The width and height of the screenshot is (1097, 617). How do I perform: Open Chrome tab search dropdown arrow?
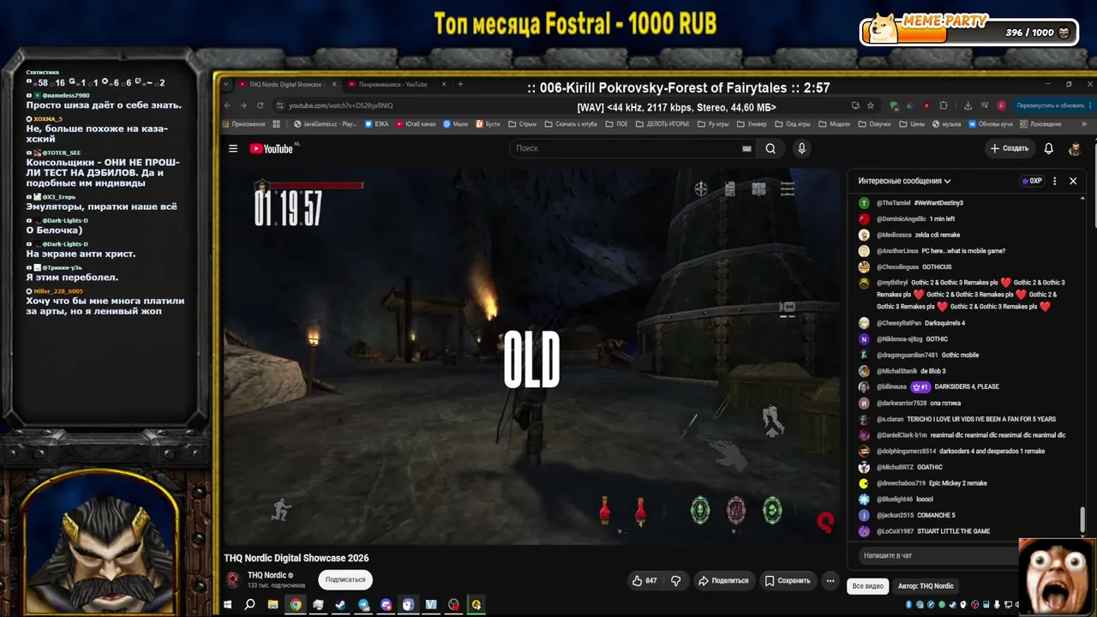tap(226, 84)
